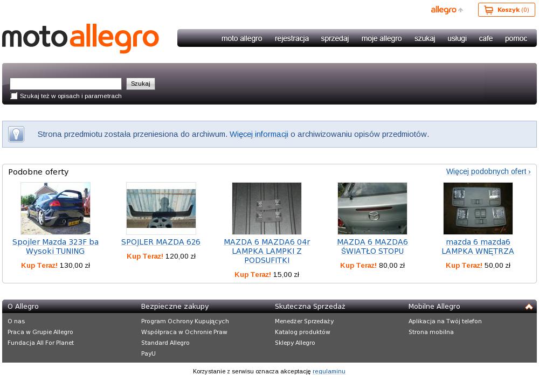Image resolution: width=539 pixels, height=382 pixels.
Task: Open the 'moje allegro' menu item
Action: tap(382, 38)
